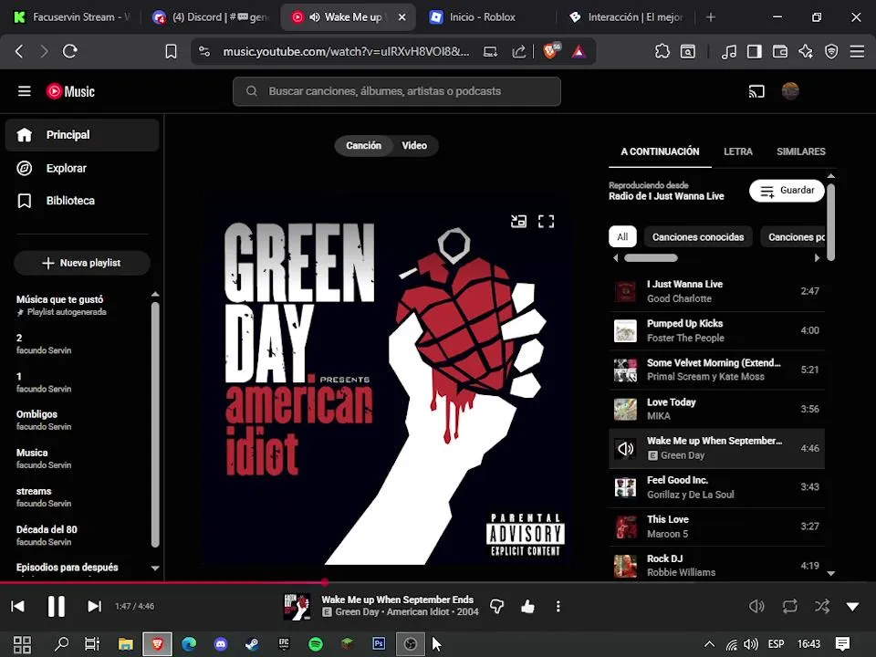Open Explorar in sidebar

(x=82, y=168)
